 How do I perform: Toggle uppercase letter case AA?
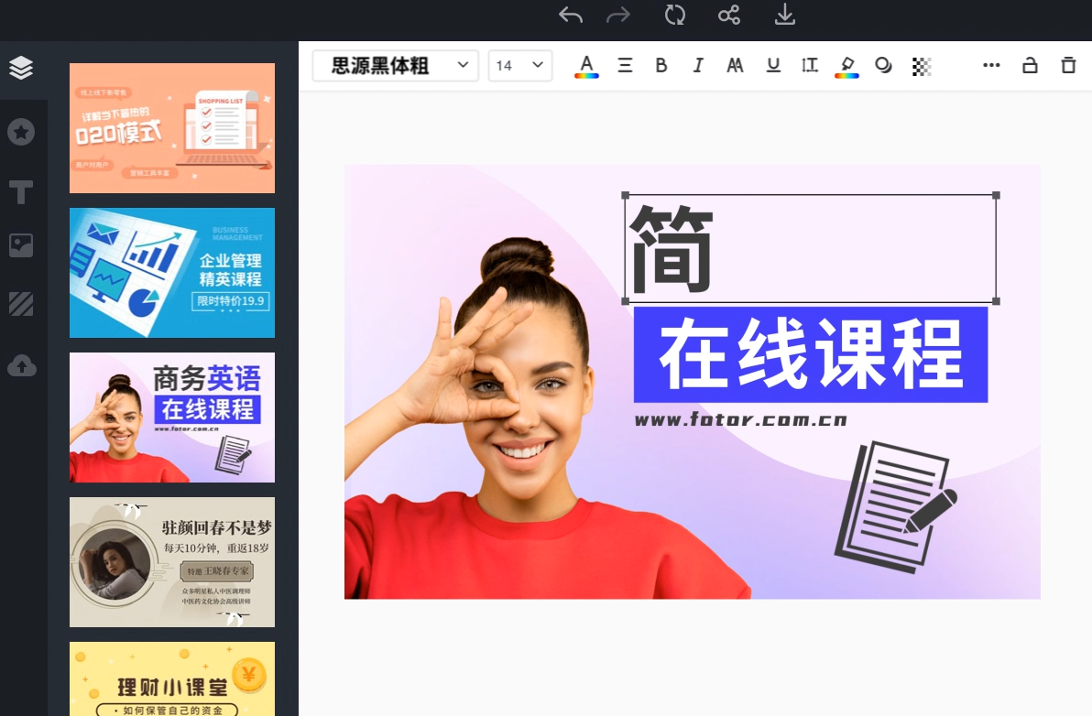coord(735,65)
